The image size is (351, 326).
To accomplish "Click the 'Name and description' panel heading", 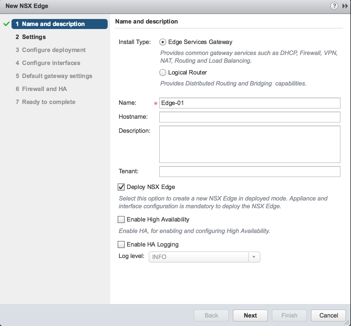I will click(146, 21).
